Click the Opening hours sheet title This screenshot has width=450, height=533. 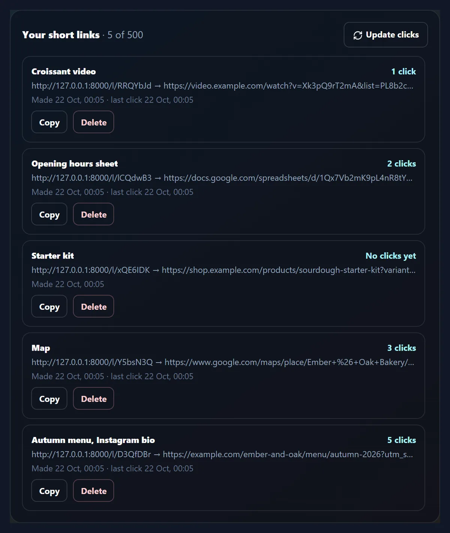coord(75,164)
